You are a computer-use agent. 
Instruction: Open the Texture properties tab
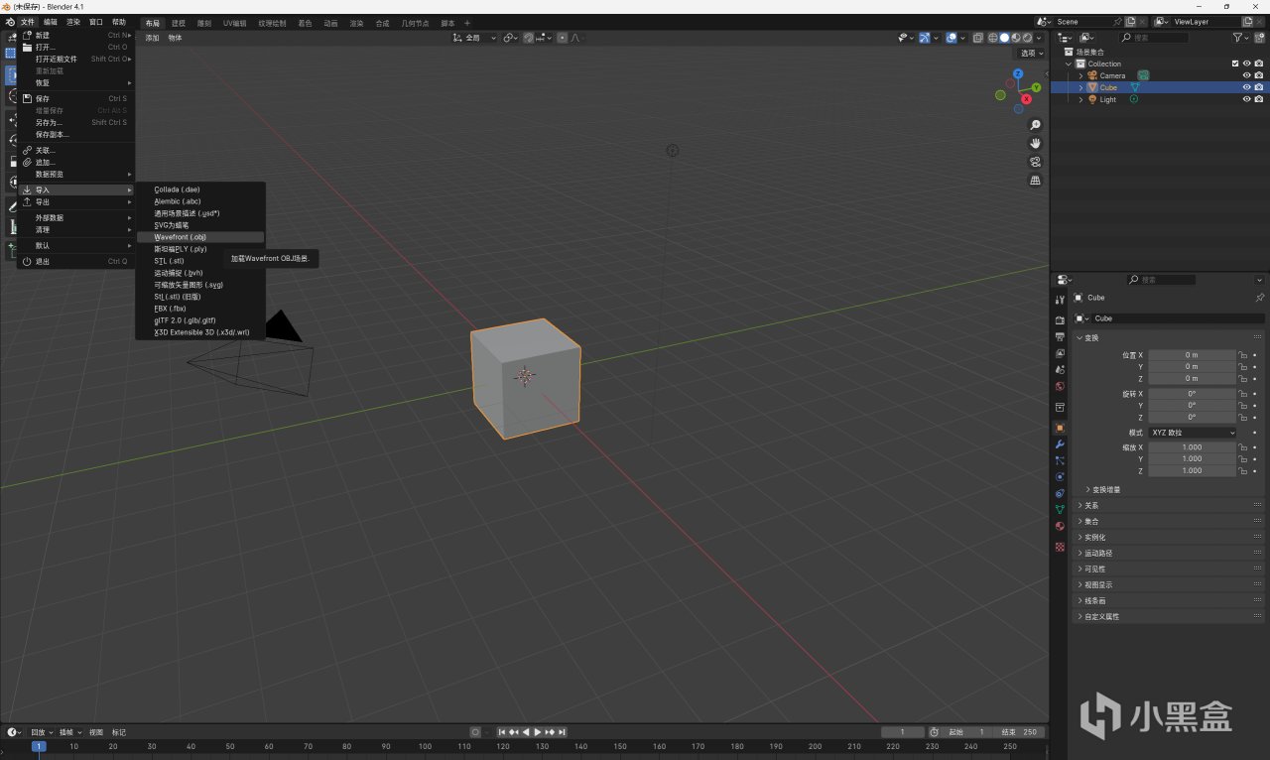1060,547
